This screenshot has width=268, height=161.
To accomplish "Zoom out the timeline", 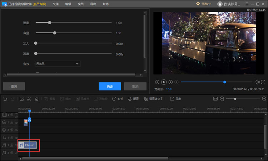I will [x=222, y=99].
